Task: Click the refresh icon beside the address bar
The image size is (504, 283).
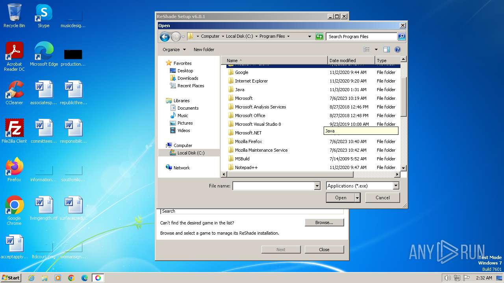Action: 319,37
